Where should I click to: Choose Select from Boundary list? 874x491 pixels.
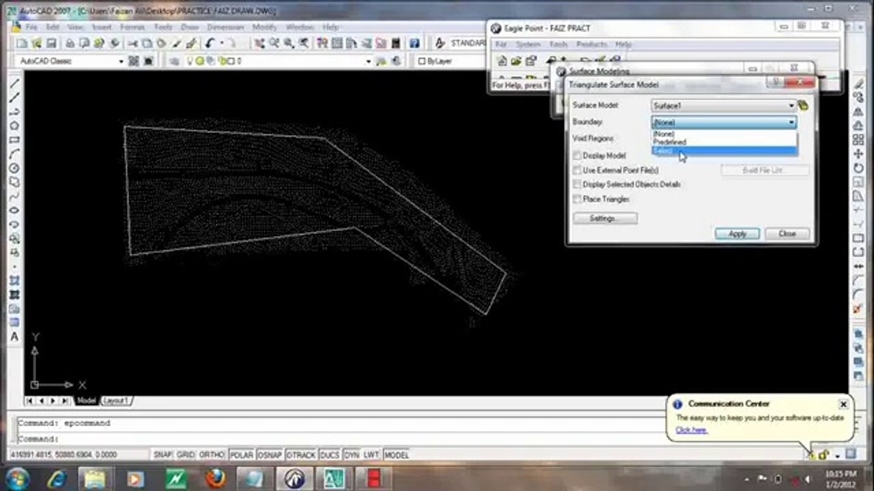click(x=724, y=151)
